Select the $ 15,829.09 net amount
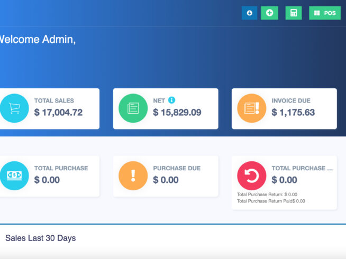Image resolution: width=346 pixels, height=259 pixels. click(177, 113)
